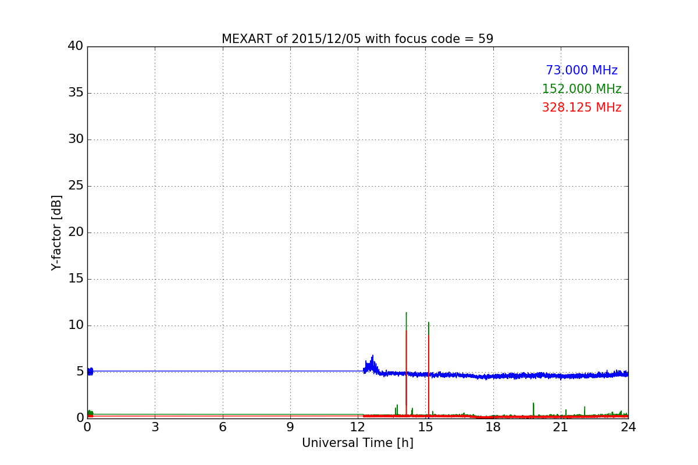The width and height of the screenshot is (698, 465).
Task: Click x-axis tick label '12'
Action: tap(358, 427)
